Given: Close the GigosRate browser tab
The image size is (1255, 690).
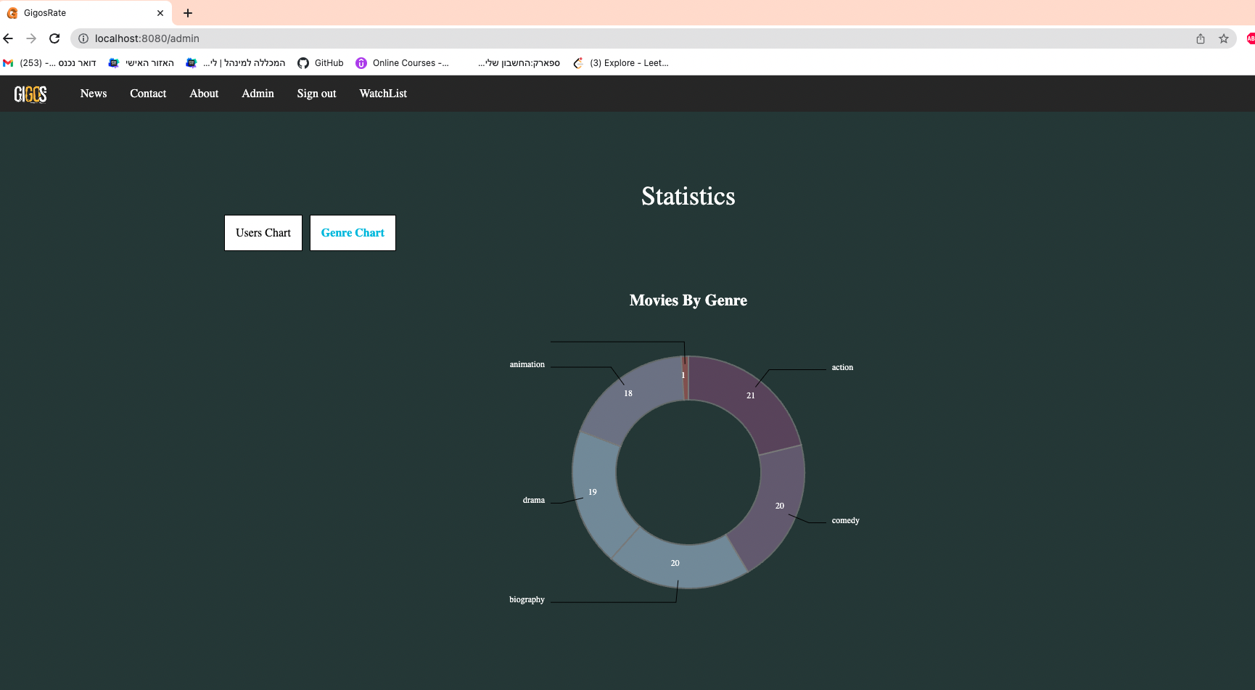Looking at the screenshot, I should pos(160,13).
